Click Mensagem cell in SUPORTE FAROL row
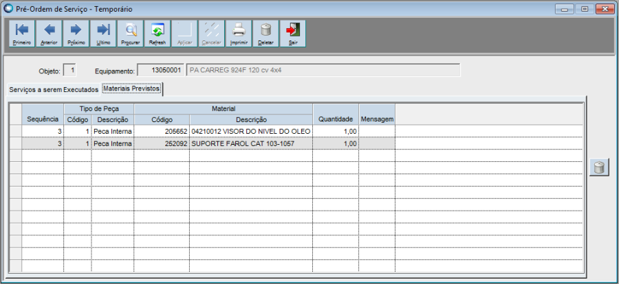Screen dimensions: 619x284 [377, 143]
